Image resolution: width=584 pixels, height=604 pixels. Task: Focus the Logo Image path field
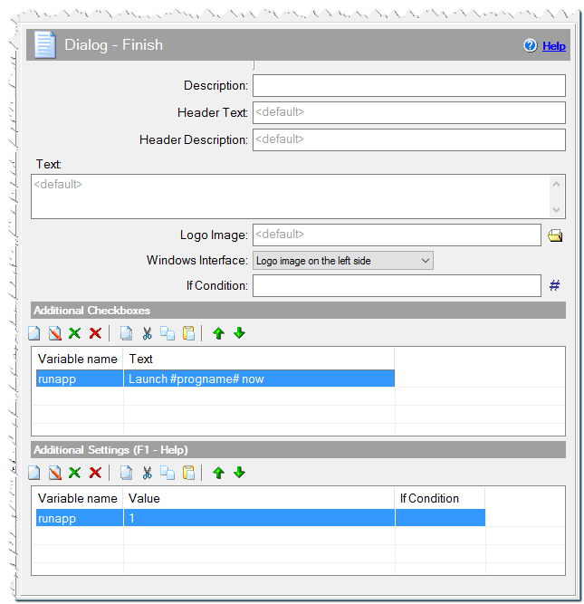point(397,235)
